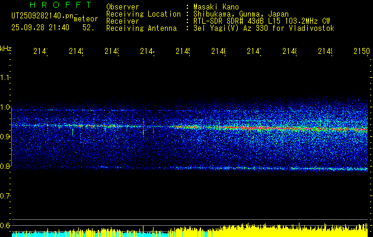Click the 0.7 frequency axis label

coord(5,196)
